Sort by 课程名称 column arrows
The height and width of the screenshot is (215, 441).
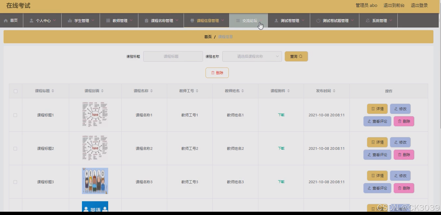(151, 91)
